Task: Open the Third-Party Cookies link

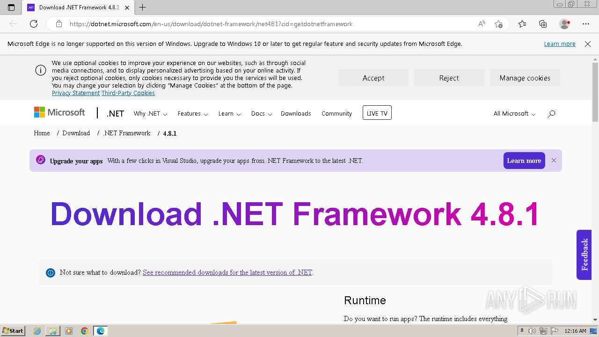Action: point(128,93)
